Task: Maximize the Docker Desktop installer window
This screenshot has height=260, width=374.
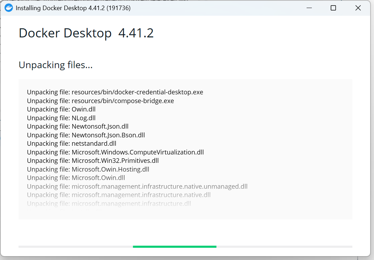Action: click(333, 8)
